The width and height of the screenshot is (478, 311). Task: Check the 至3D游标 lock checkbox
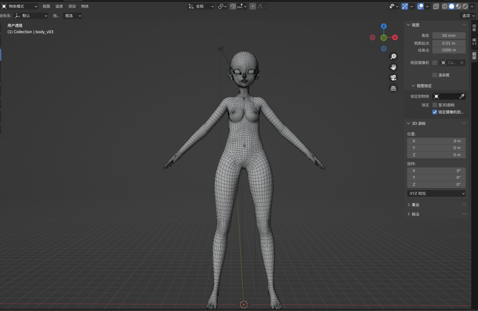[435, 105]
